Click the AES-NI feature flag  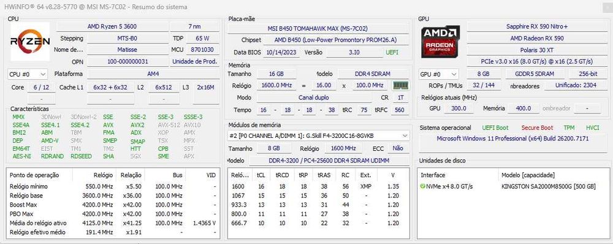click(21, 156)
